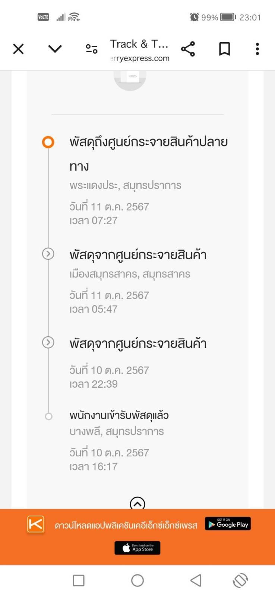This screenshot has width=275, height=596.
Task: Toggle the screen rotation icon
Action: pyautogui.click(x=240, y=580)
